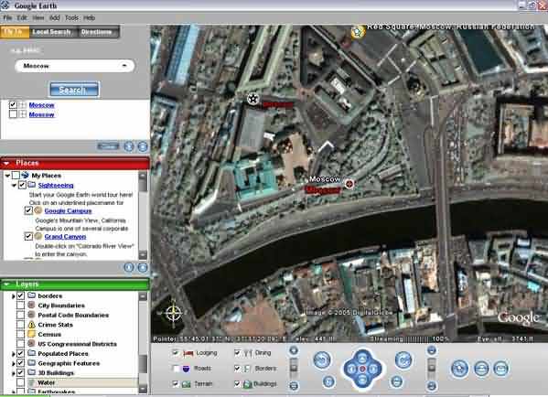Screen dimensions: 548x397
Task: Click the Search button
Action: pyautogui.click(x=74, y=90)
